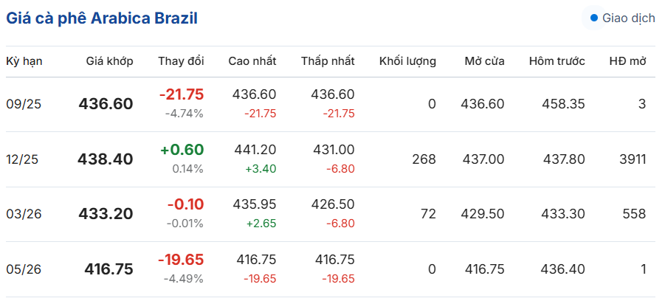Select the 05/26 contract term
The height and width of the screenshot is (301, 665).
pyautogui.click(x=24, y=269)
